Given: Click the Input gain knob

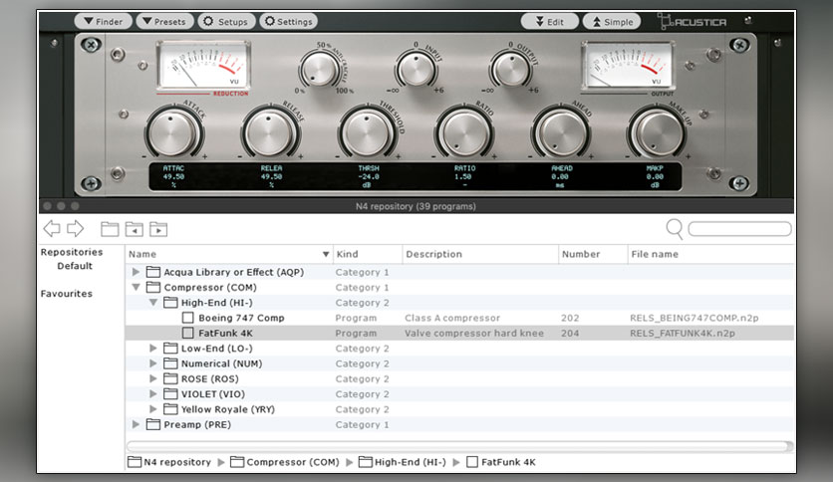Looking at the screenshot, I should (x=416, y=69).
